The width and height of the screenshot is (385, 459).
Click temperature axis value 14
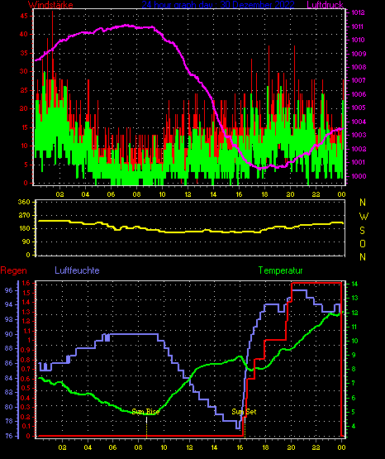[x=354, y=284]
